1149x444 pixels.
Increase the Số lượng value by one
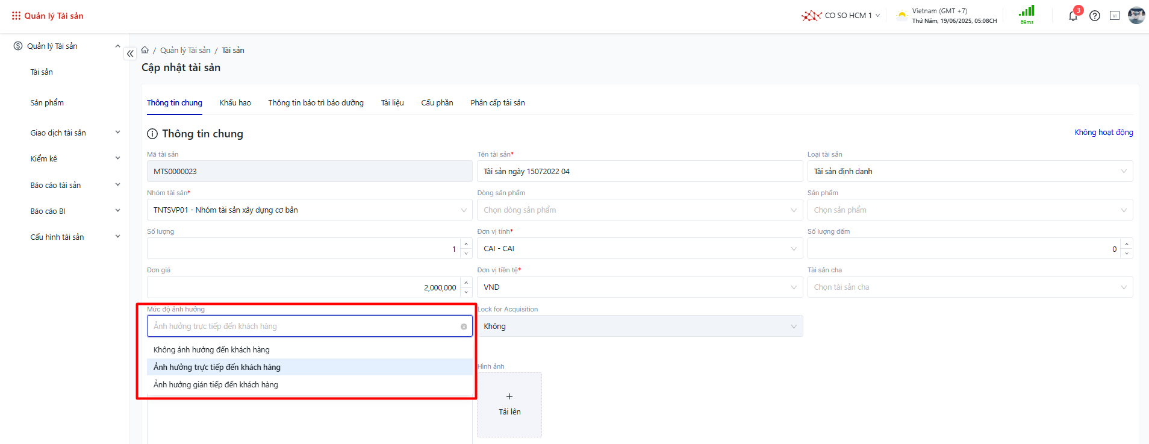point(466,244)
